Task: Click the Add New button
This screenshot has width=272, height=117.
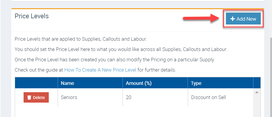Action: 243,19
